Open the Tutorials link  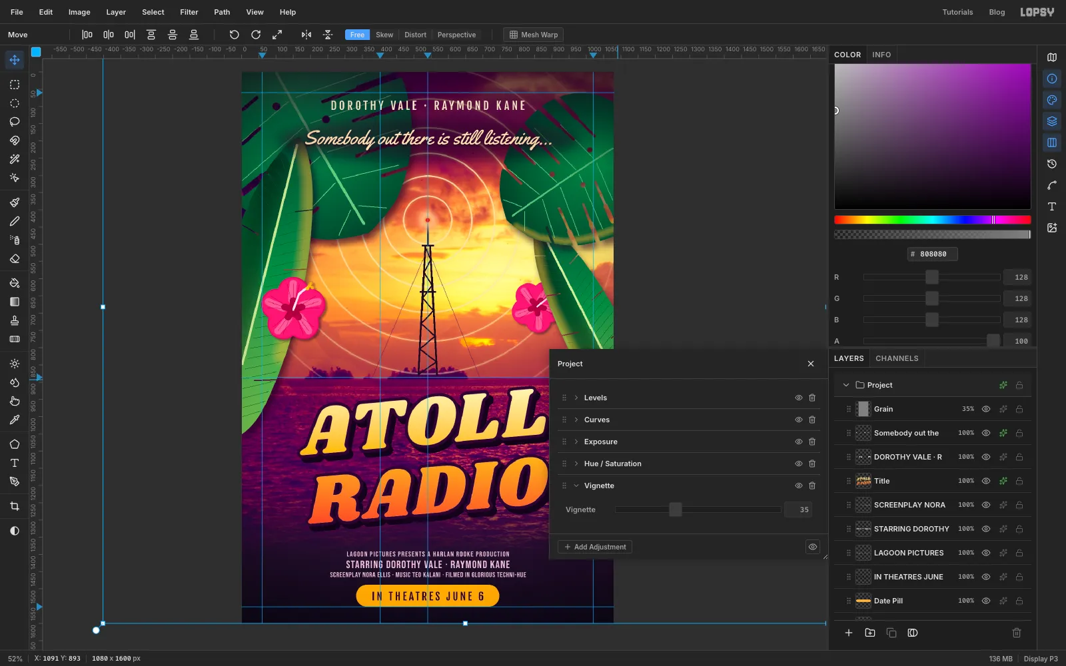(957, 12)
